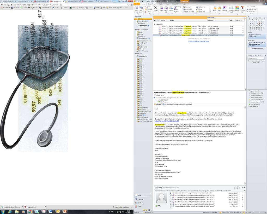The height and width of the screenshot is (214, 267).
Task: Open the terho.thl.fi wiki link
Action: [x=167, y=121]
